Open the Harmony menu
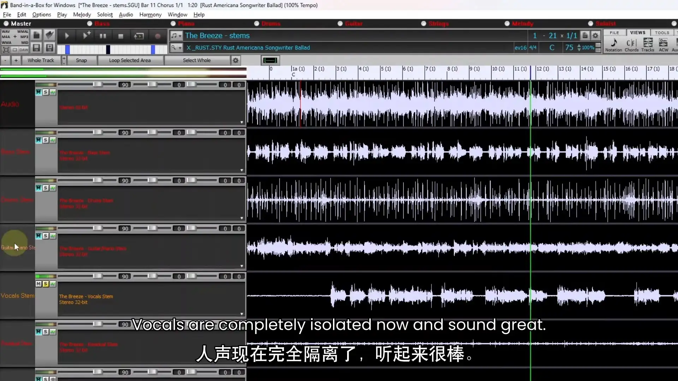The height and width of the screenshot is (381, 678). (150, 14)
